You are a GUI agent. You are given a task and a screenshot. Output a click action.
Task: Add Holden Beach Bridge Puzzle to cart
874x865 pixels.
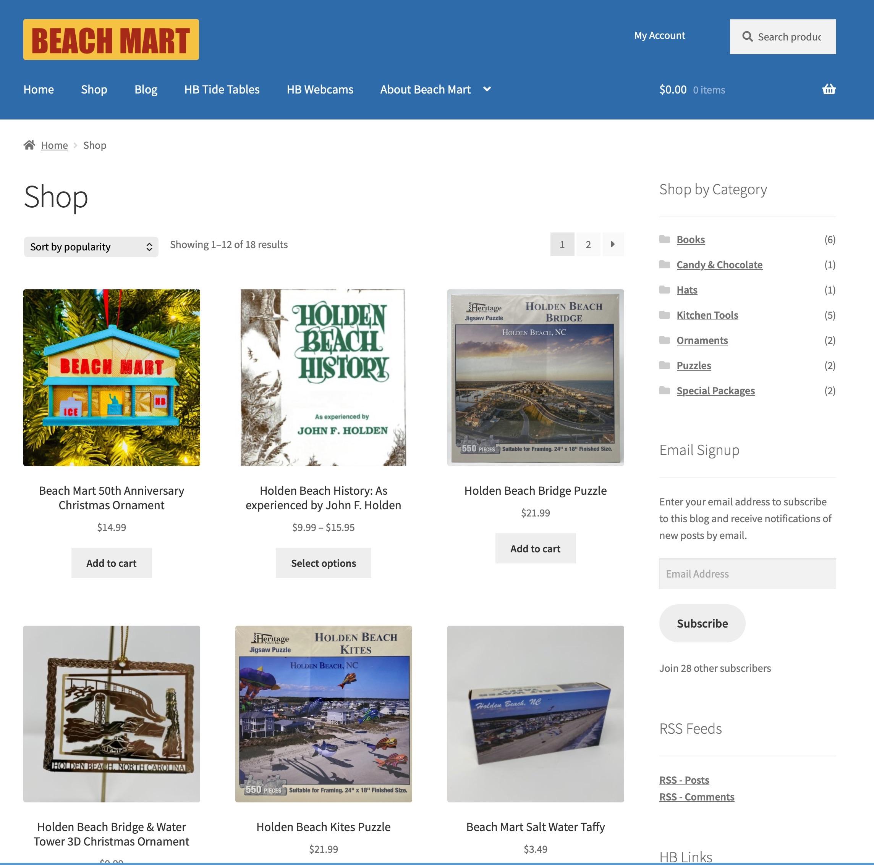coord(535,549)
